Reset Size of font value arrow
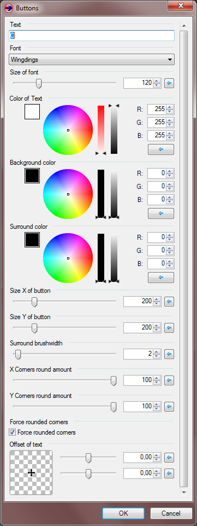The width and height of the screenshot is (197, 526). coord(169,83)
